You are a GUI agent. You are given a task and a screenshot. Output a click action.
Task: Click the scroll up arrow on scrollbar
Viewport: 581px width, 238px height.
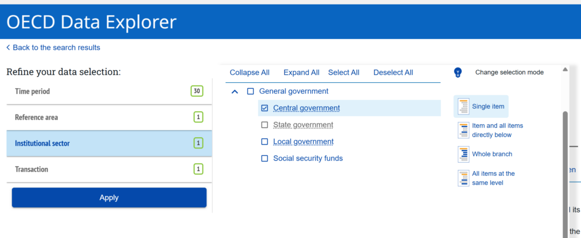point(565,69)
